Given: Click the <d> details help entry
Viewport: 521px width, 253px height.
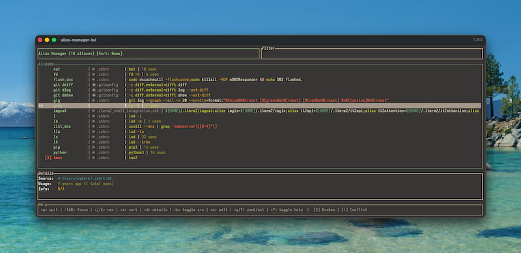Looking at the screenshot, I should (156, 210).
